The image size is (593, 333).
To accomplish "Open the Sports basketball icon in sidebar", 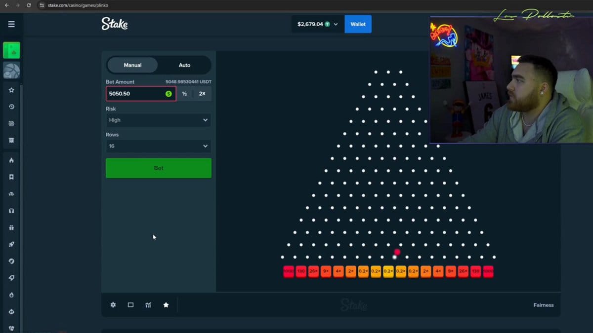I will point(11,71).
